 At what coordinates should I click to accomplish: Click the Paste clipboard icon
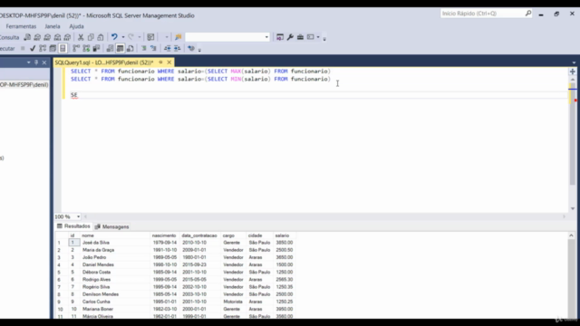pos(101,37)
